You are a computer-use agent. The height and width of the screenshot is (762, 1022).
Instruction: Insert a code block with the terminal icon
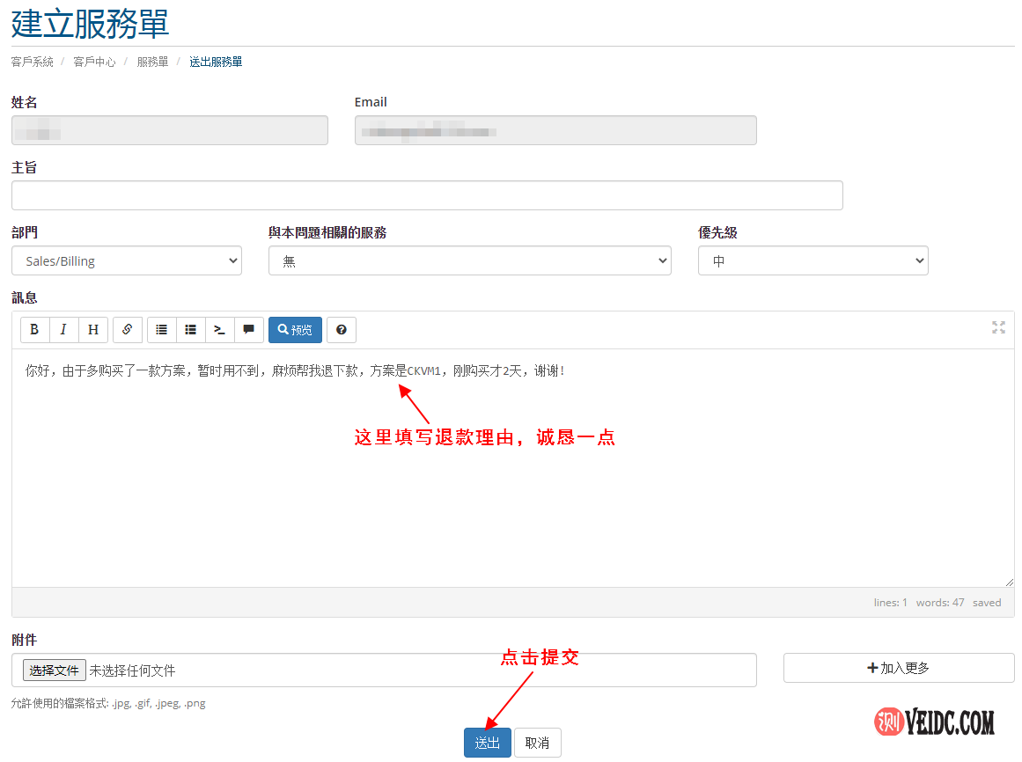219,330
